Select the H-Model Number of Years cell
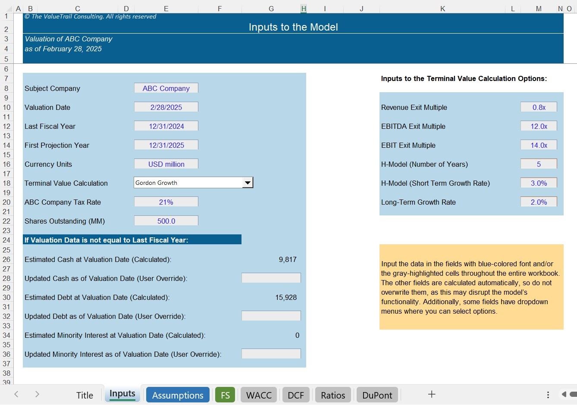 (538, 164)
